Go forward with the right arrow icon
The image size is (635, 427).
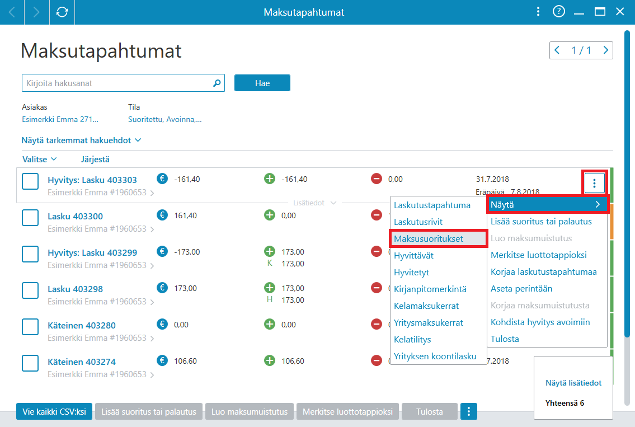(36, 12)
